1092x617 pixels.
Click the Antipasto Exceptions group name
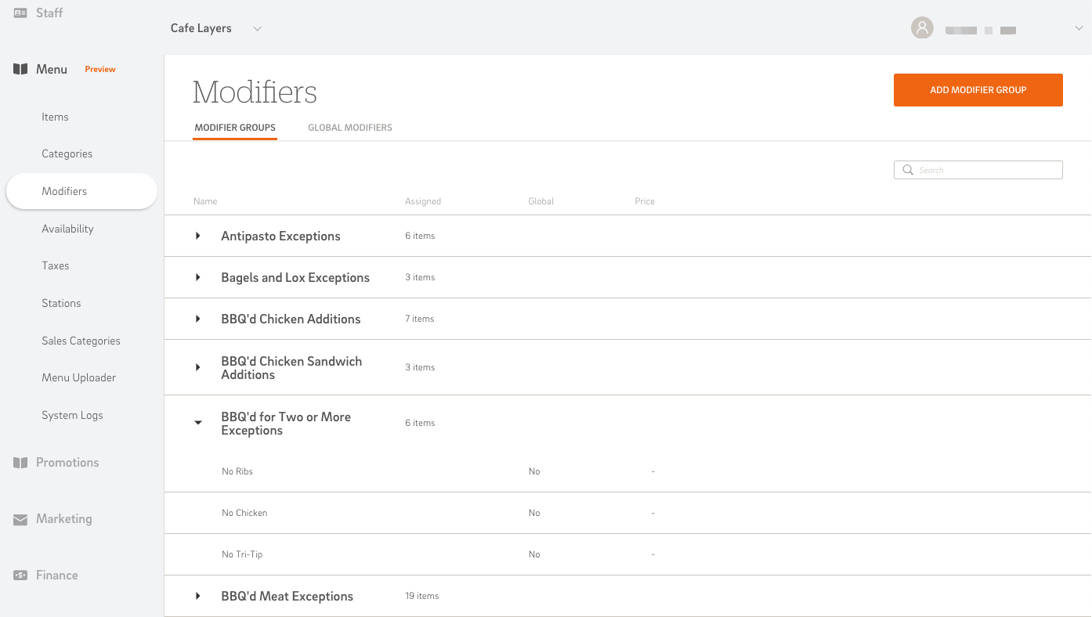tap(280, 236)
